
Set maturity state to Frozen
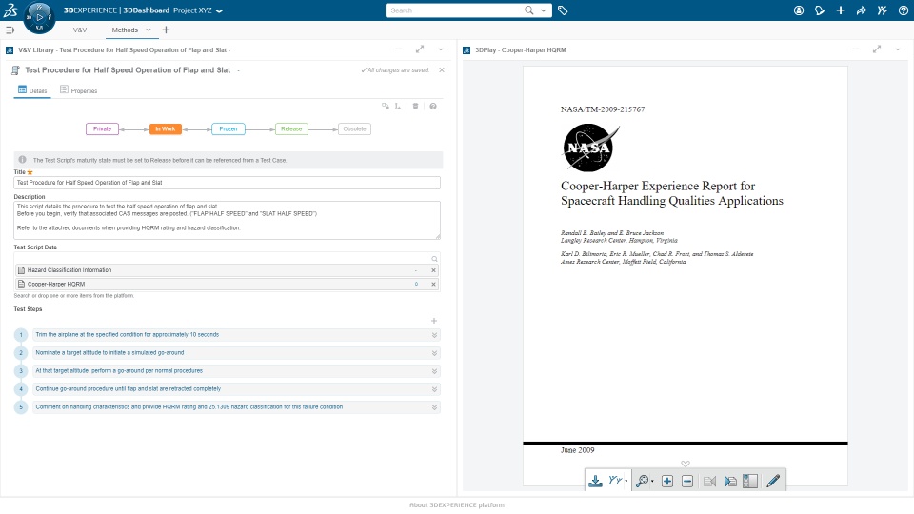point(228,128)
